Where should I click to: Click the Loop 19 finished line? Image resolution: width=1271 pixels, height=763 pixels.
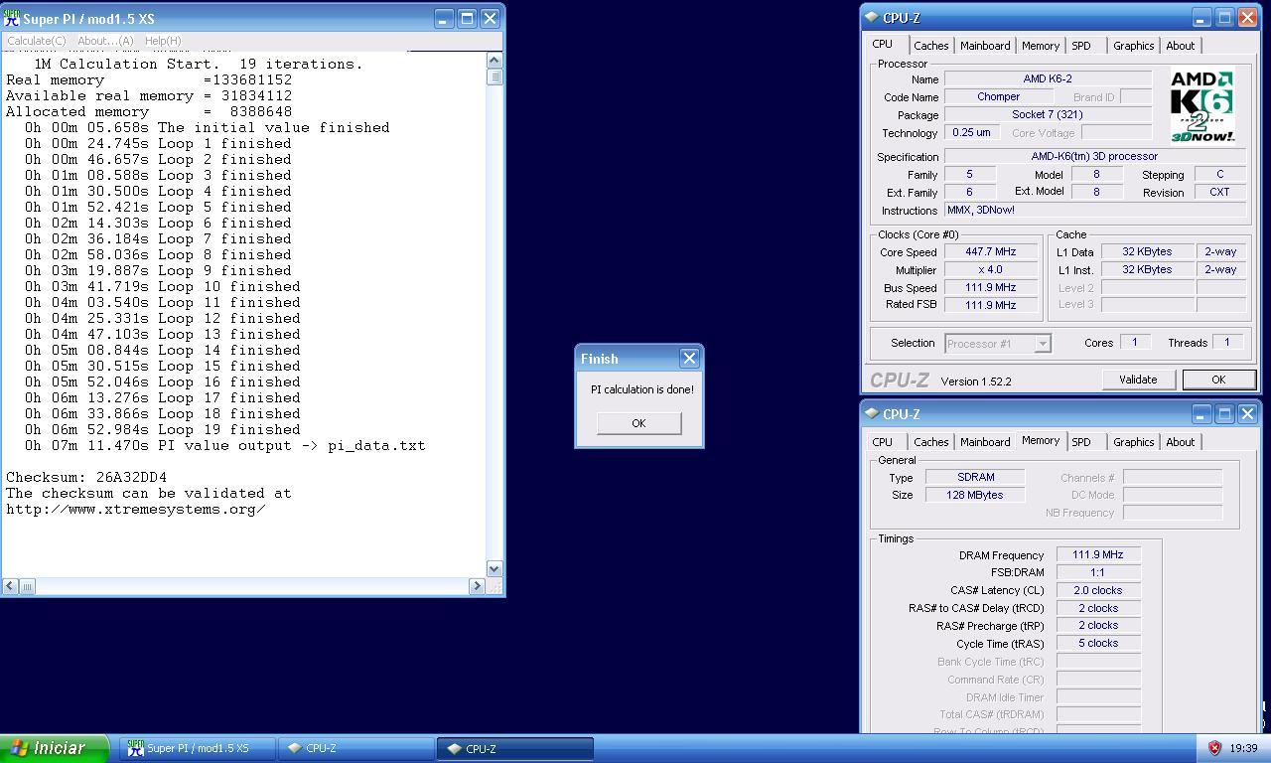(162, 429)
